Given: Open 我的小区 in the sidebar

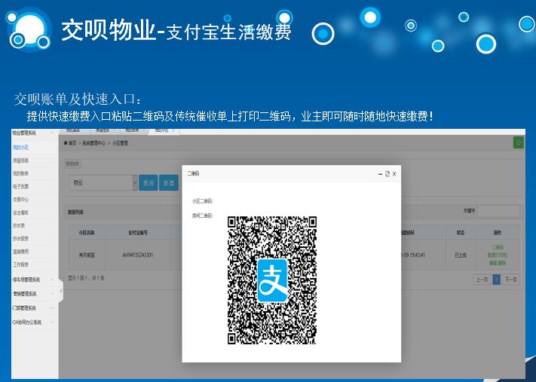Looking at the screenshot, I should coord(21,147).
